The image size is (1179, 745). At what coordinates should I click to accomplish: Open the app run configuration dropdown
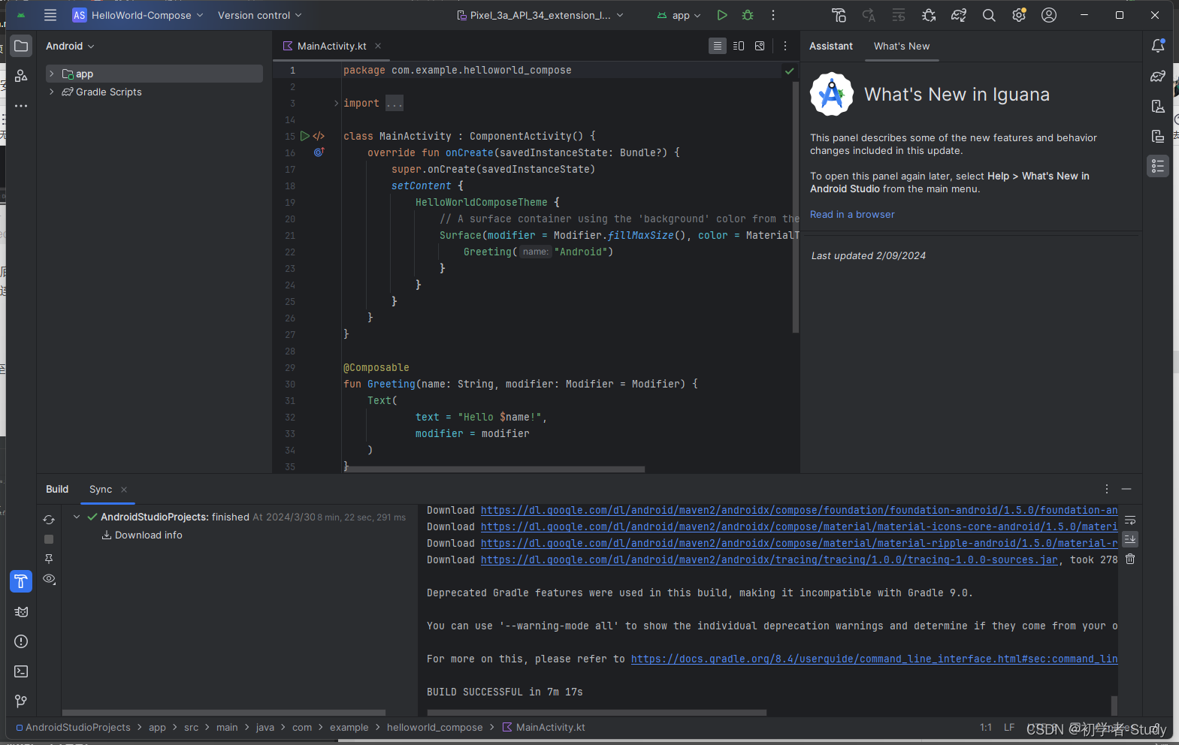pos(679,15)
